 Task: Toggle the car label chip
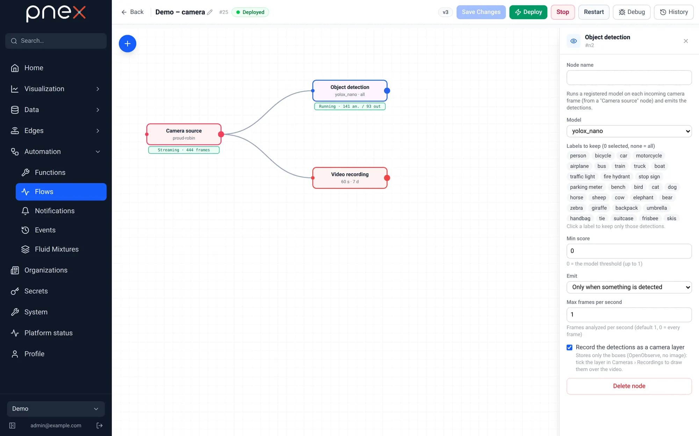(x=624, y=156)
